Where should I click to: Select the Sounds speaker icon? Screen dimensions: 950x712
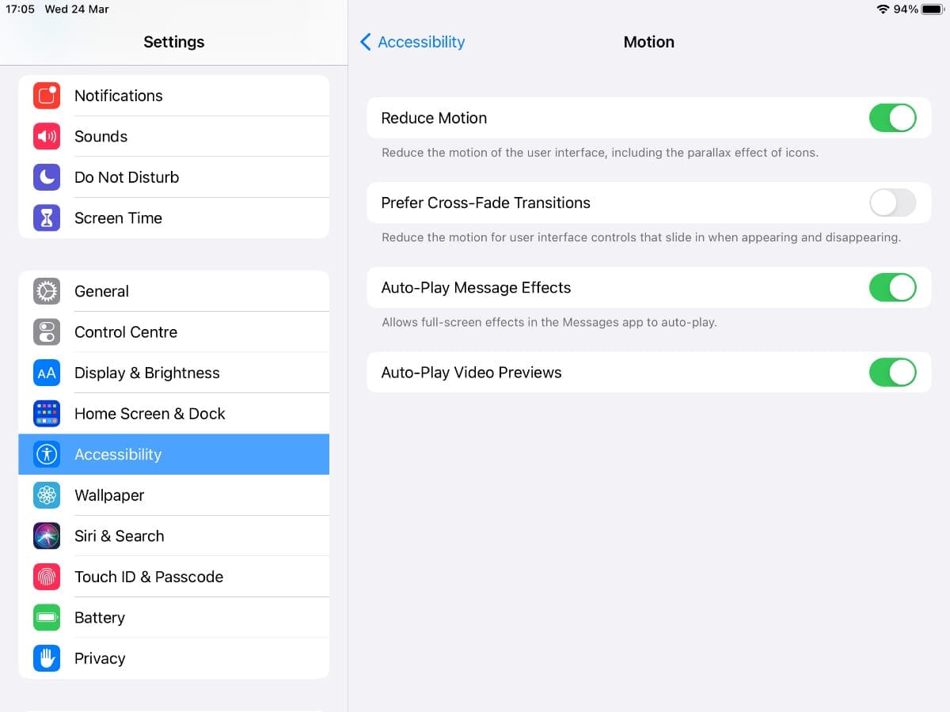coord(47,136)
